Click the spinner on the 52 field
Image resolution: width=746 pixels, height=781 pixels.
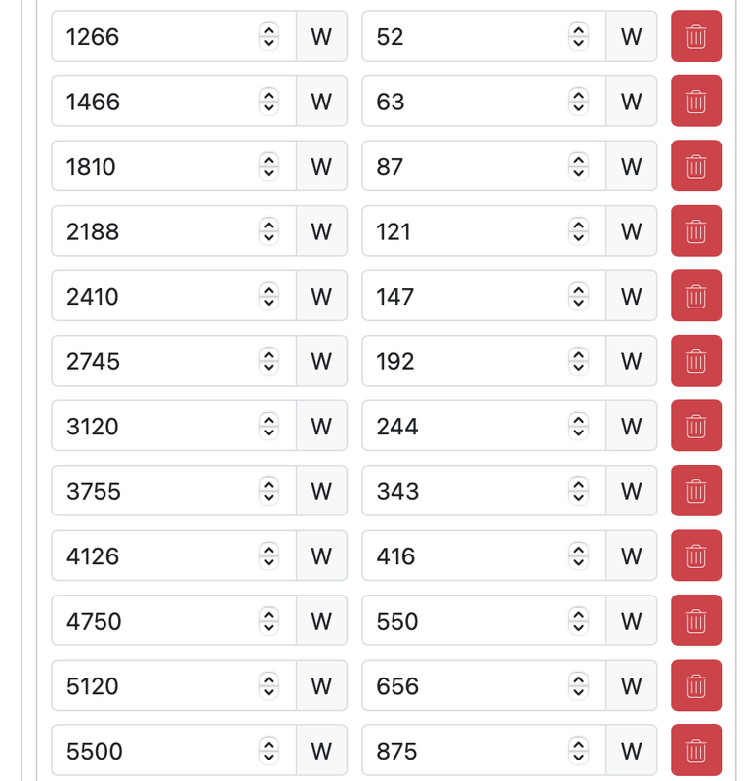pos(579,36)
